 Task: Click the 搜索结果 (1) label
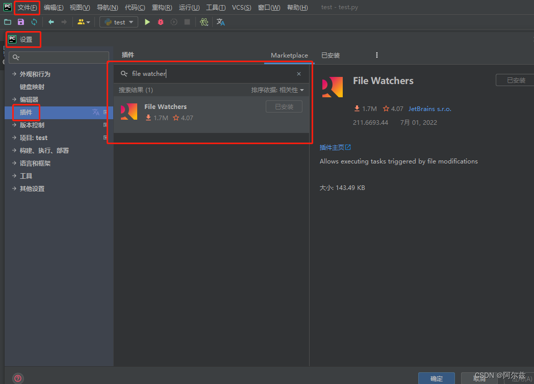point(136,90)
